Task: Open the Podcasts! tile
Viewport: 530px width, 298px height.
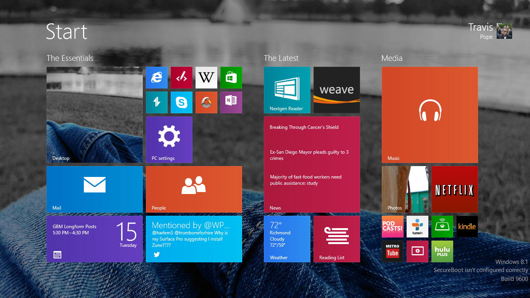Action: pos(393,227)
